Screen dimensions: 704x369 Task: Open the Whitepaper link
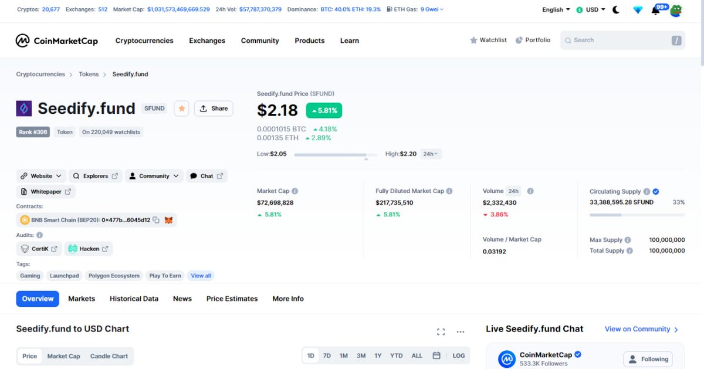pyautogui.click(x=46, y=192)
